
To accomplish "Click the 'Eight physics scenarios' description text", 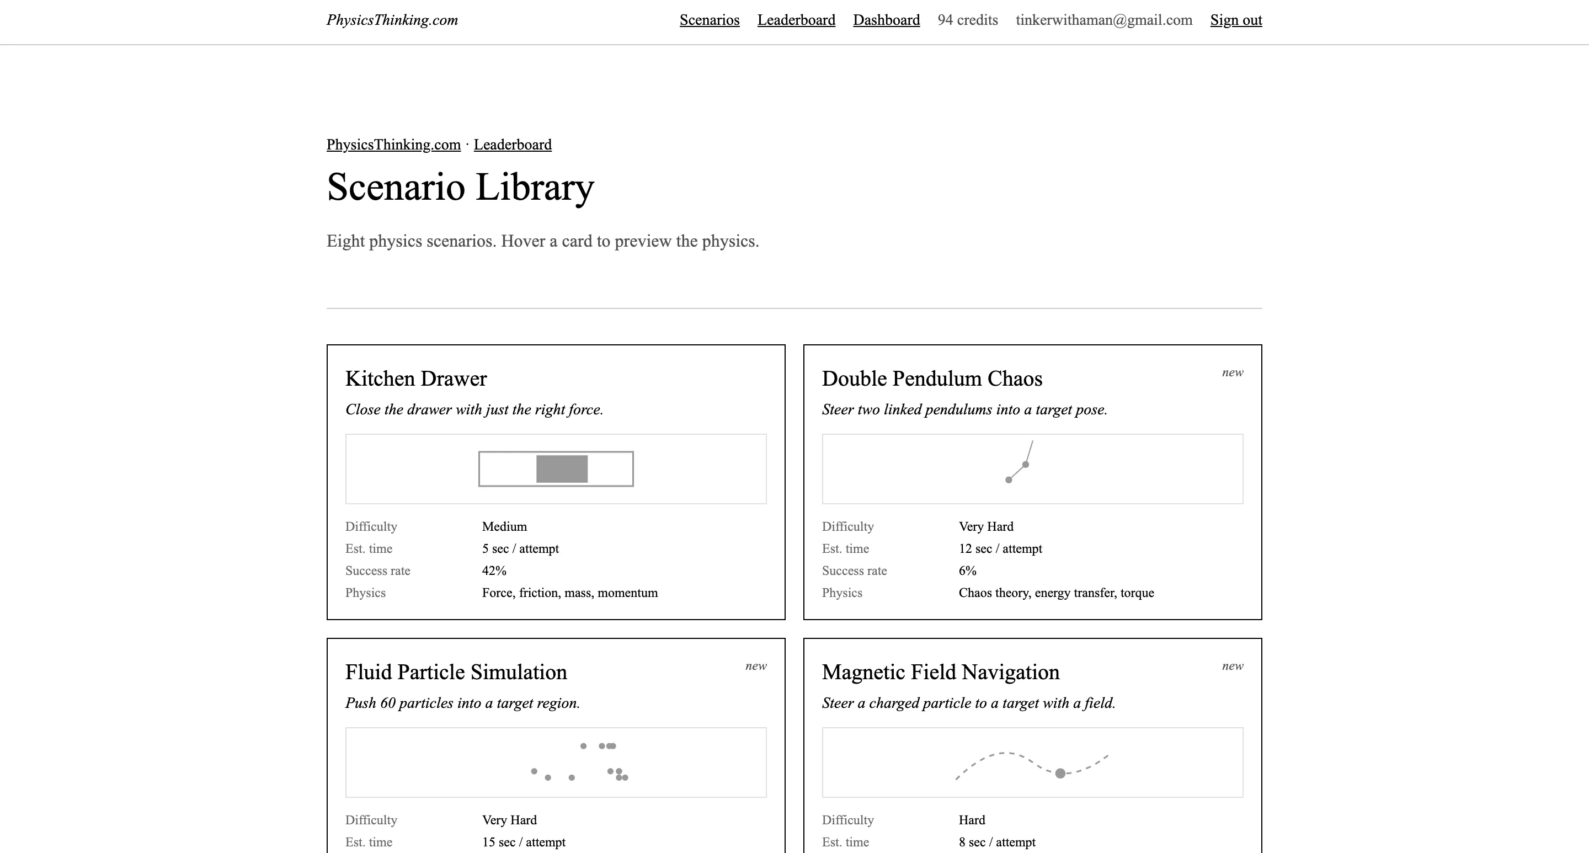I will 543,241.
